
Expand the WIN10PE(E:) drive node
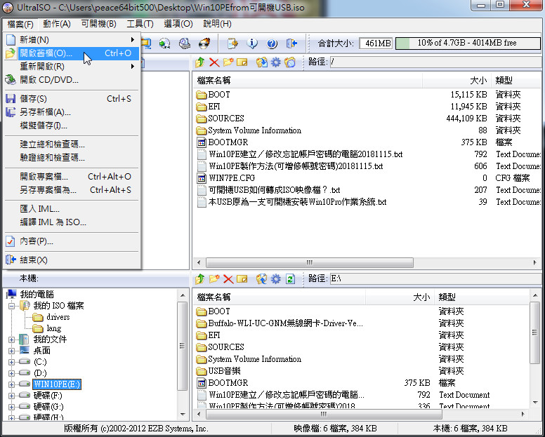tap(11, 384)
